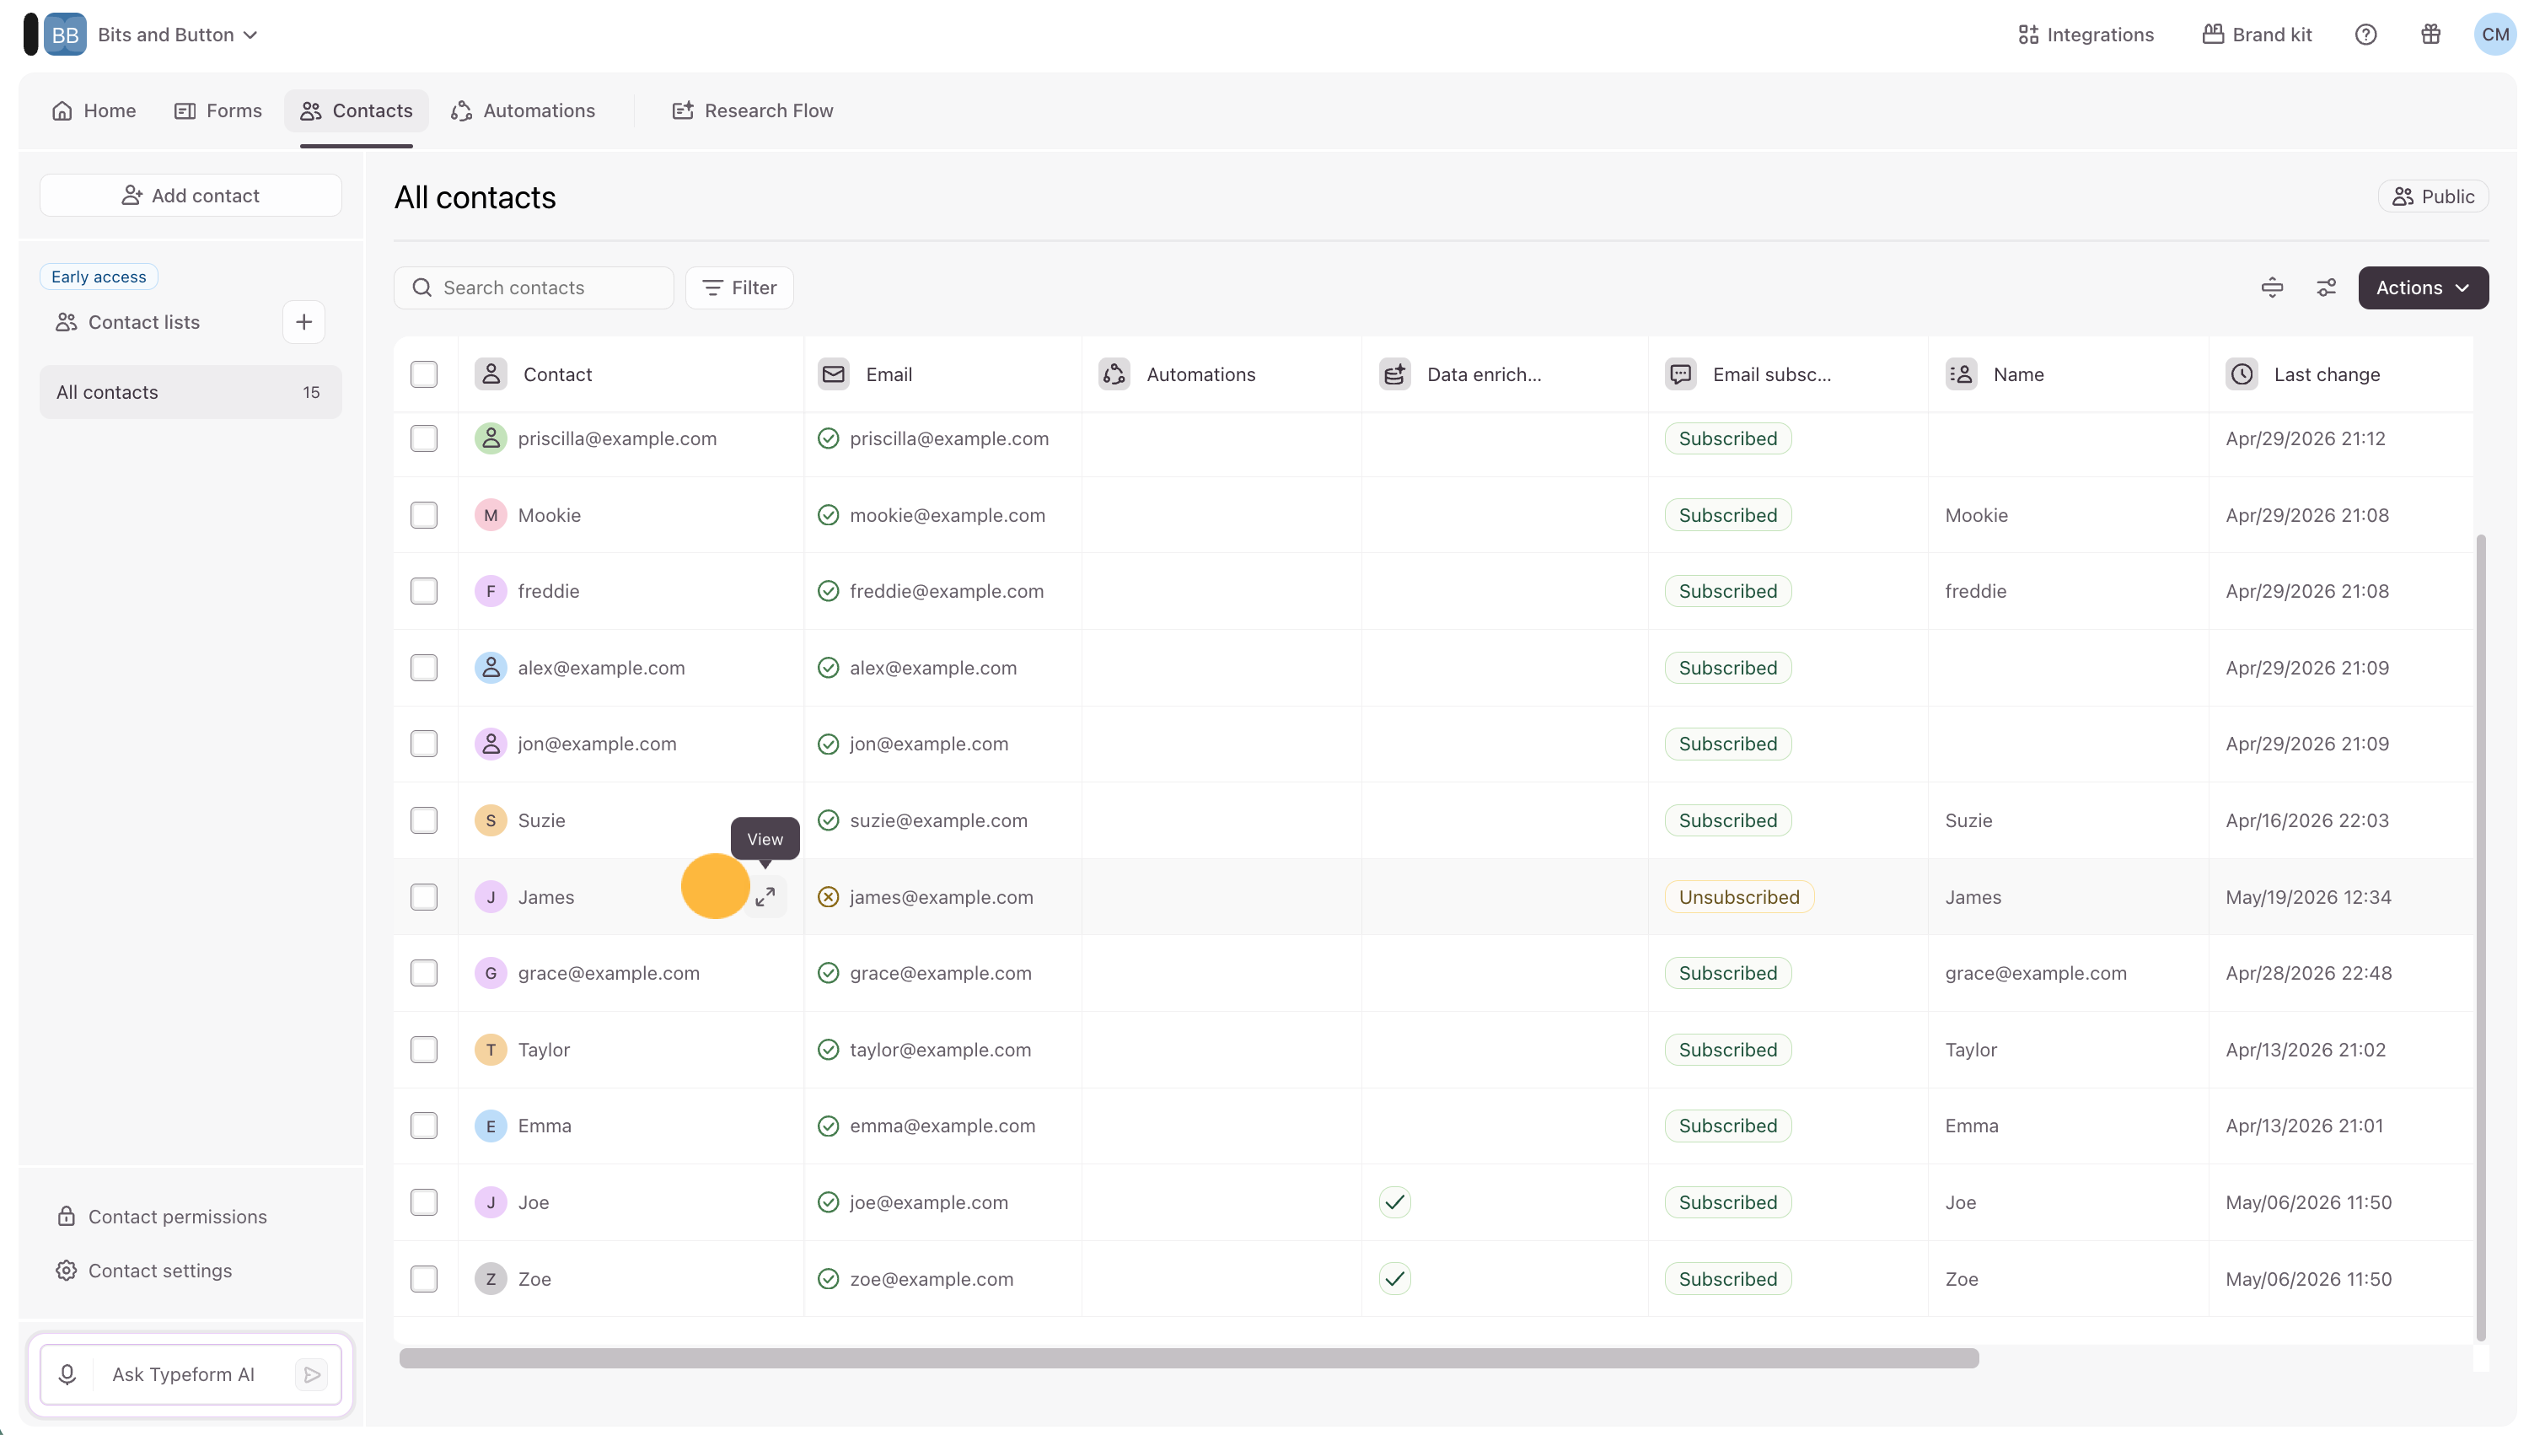Check the Suzie row checkbox

pos(424,821)
